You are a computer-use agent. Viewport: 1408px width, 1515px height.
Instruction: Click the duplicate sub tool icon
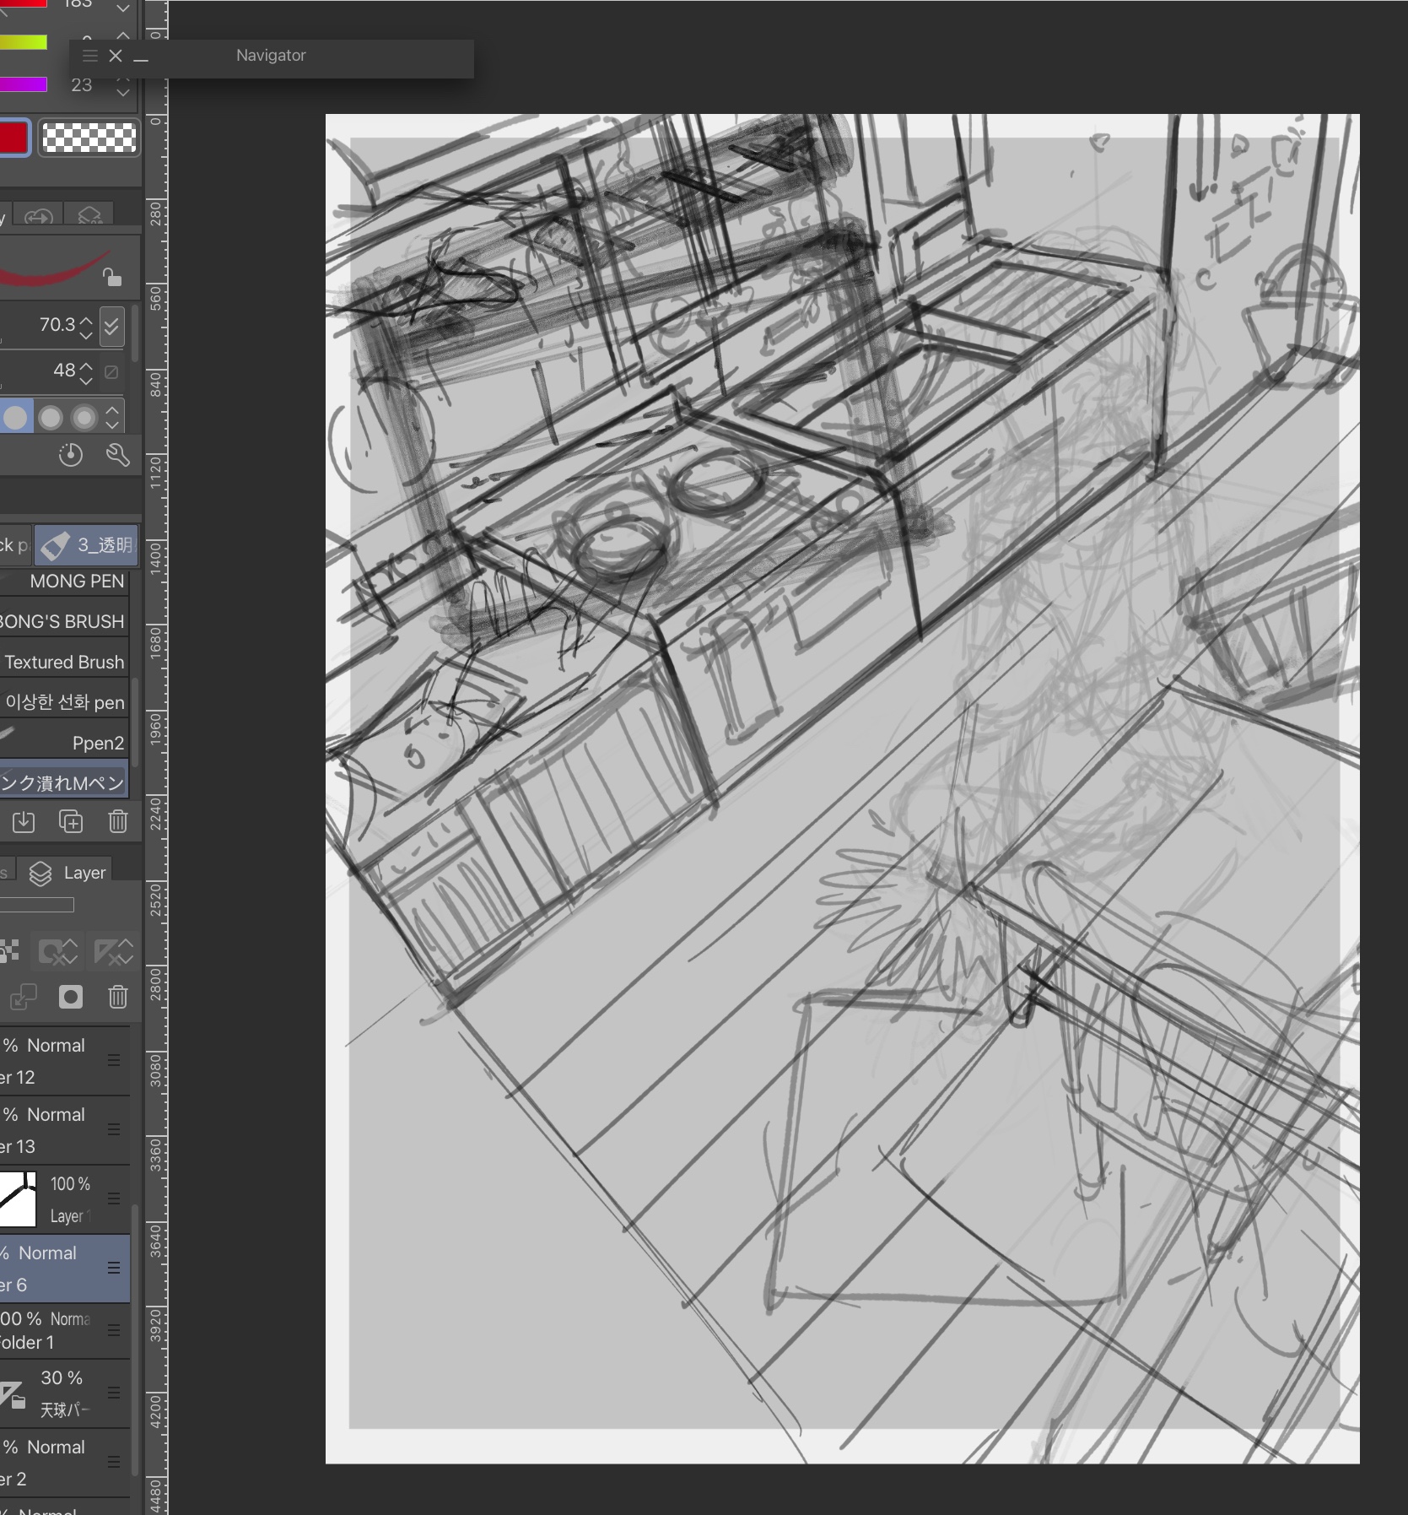(x=71, y=821)
